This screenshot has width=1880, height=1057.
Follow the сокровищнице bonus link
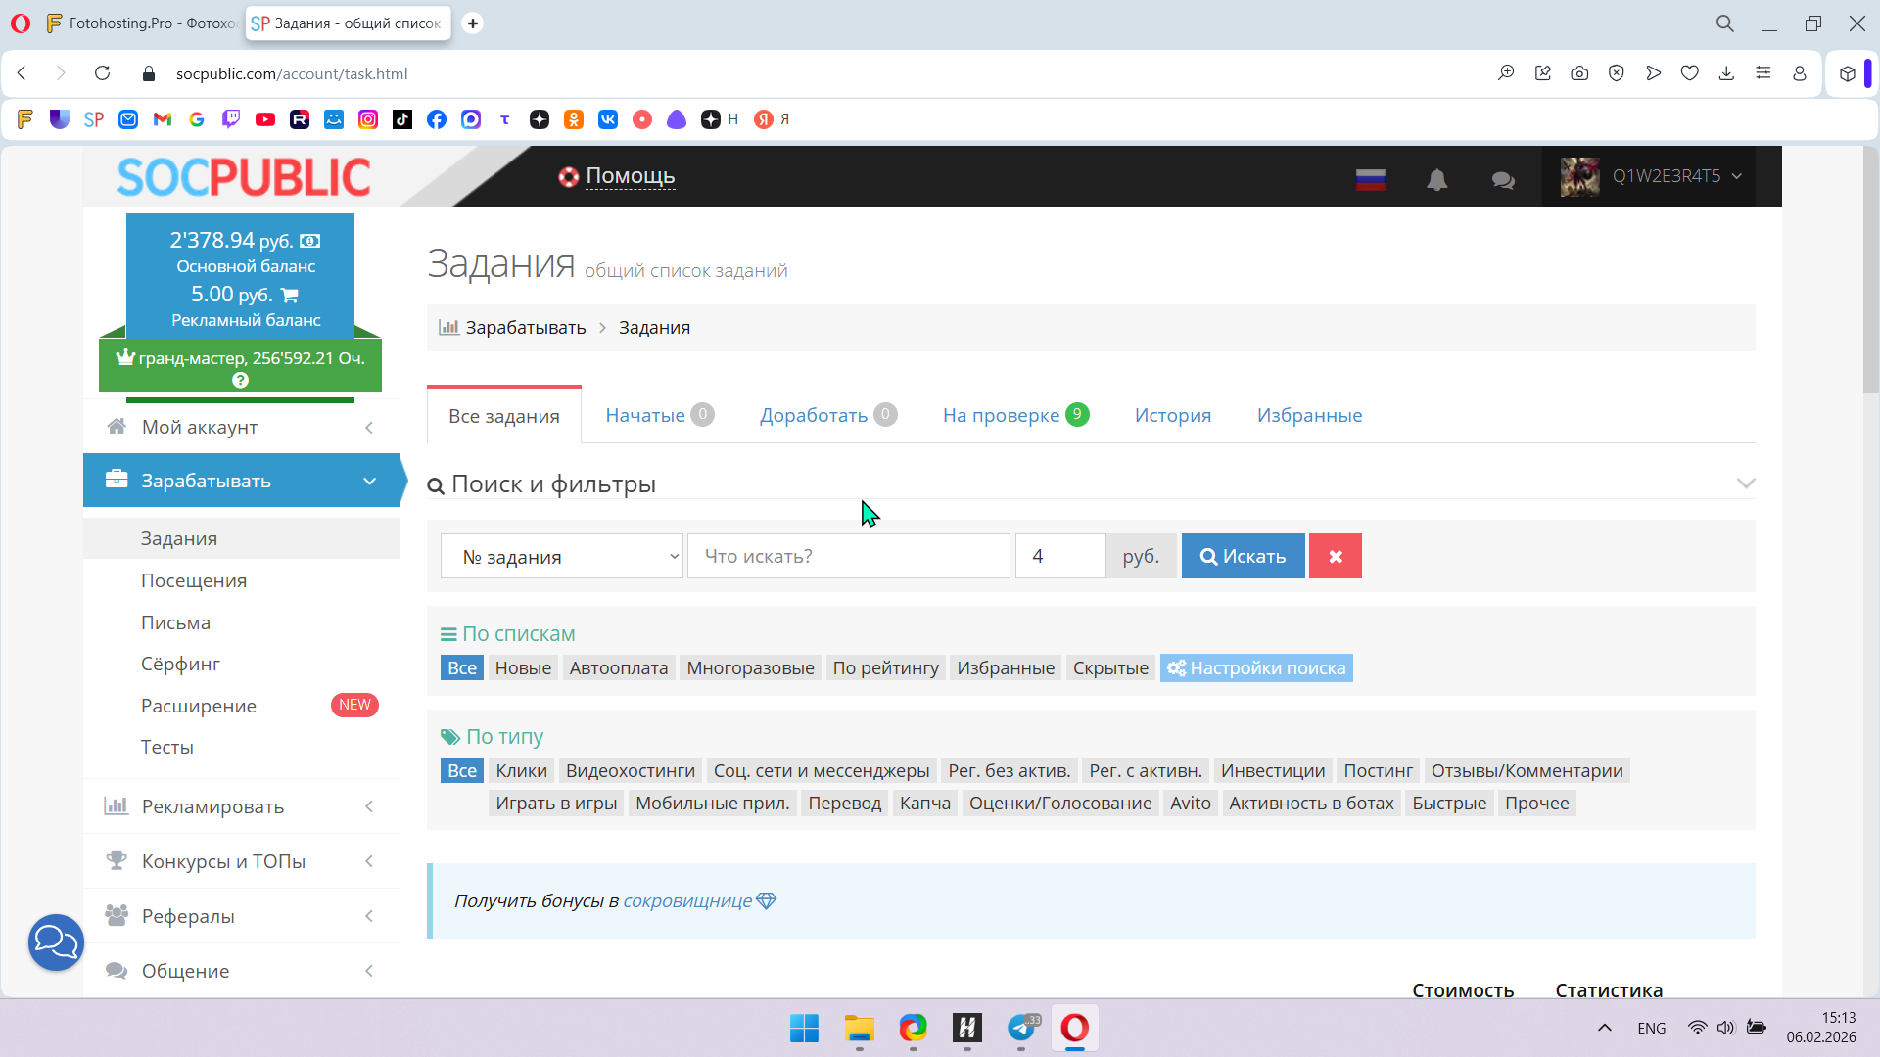pos(687,901)
